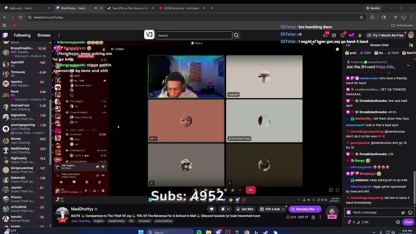This screenshot has width=416, height=234.
Task: Expand Gift a Sub options
Action: (x=283, y=209)
